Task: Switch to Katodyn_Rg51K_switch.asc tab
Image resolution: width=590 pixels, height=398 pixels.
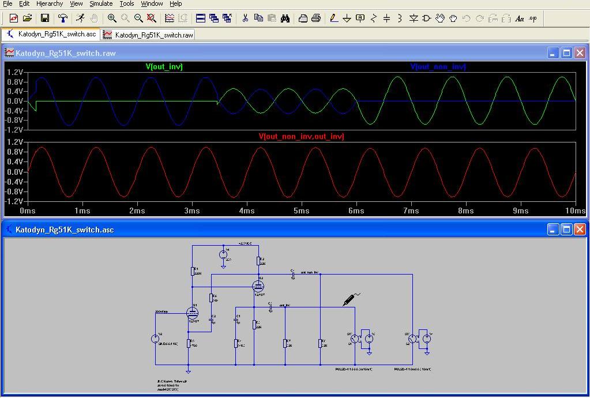Action: click(51, 34)
